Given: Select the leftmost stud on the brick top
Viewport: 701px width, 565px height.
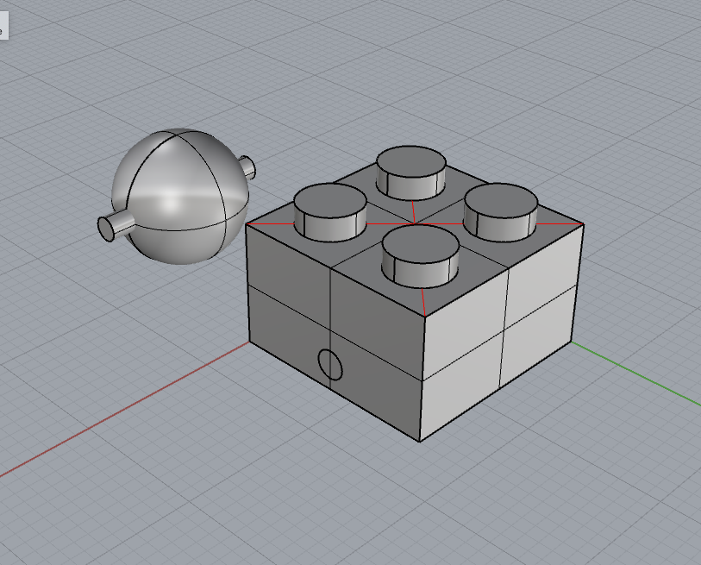Looking at the screenshot, I should click(x=330, y=212).
